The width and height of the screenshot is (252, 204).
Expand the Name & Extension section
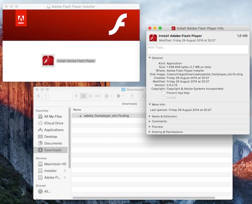click(x=150, y=116)
